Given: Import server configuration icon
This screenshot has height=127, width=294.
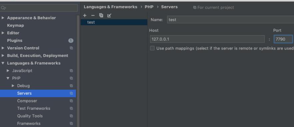Looking at the screenshot, I should (109, 15).
